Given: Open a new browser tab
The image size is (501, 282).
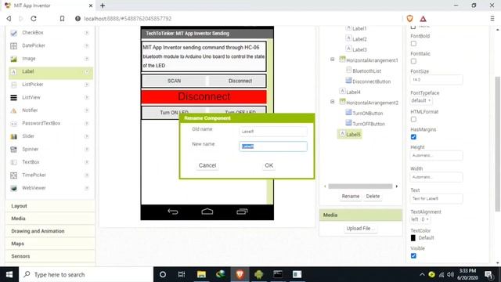Looking at the screenshot, I should point(103,5).
